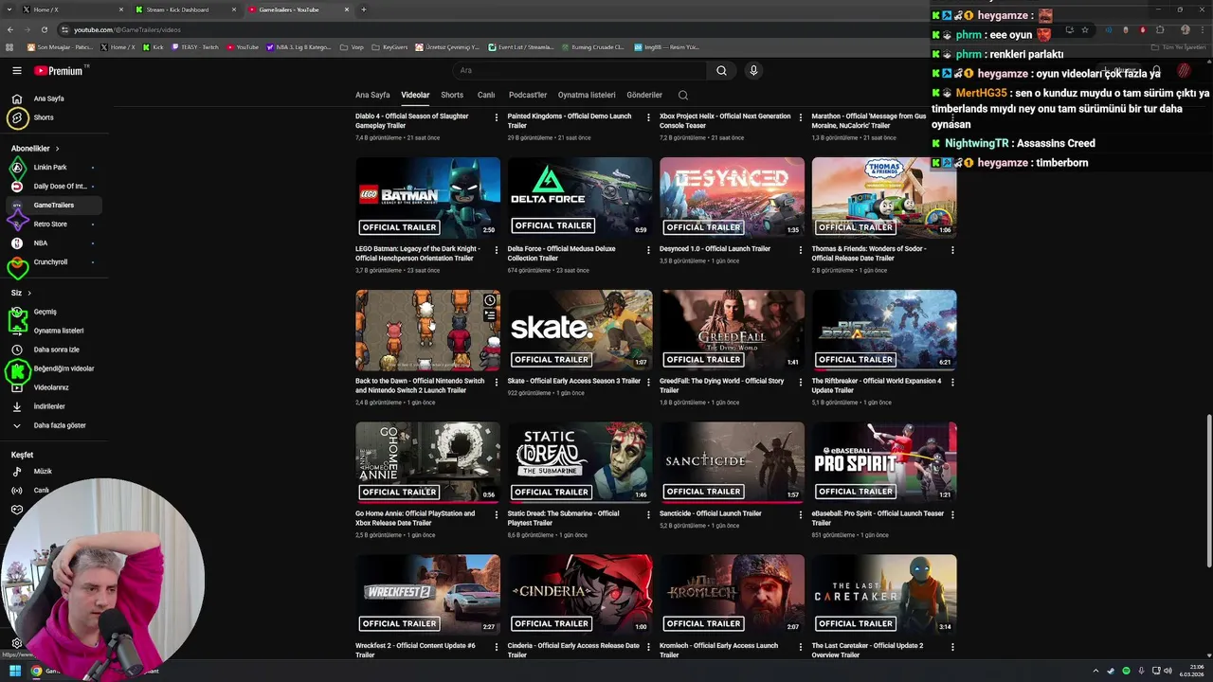1213x682 pixels.
Task: Open options menu for Sancticide video
Action: pyautogui.click(x=801, y=515)
